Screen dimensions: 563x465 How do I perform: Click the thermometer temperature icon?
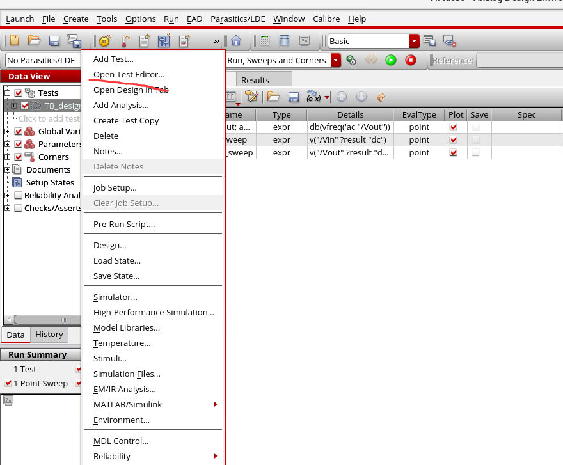pyautogui.click(x=125, y=41)
